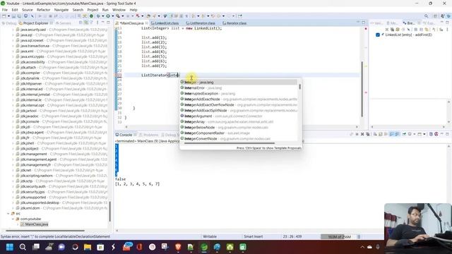Open the File menu
Viewport: 452px width, 254px height.
(x=5, y=10)
